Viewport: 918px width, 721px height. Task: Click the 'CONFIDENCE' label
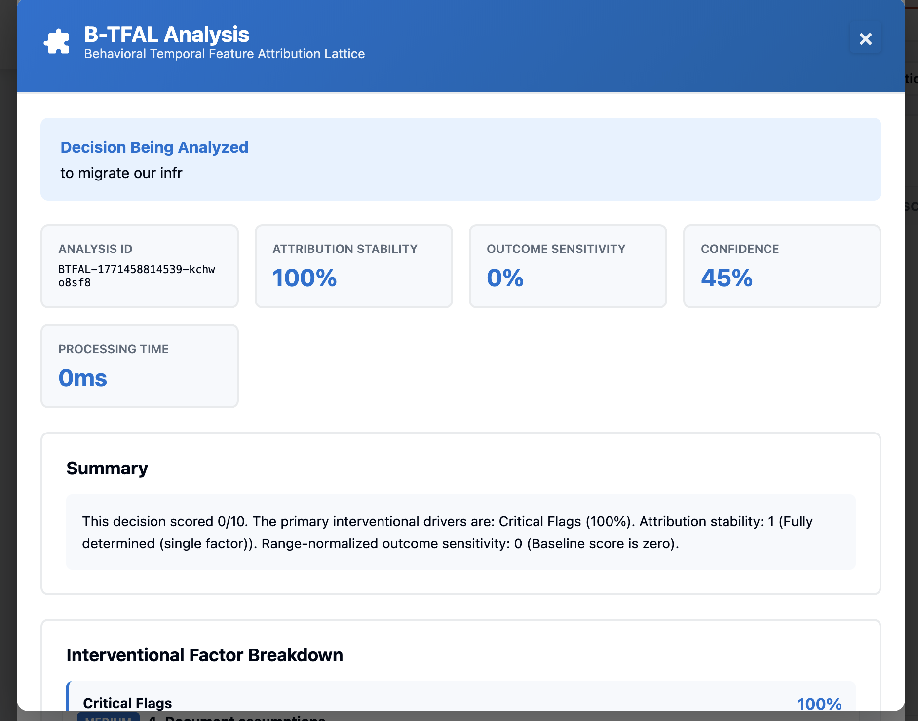(740, 249)
